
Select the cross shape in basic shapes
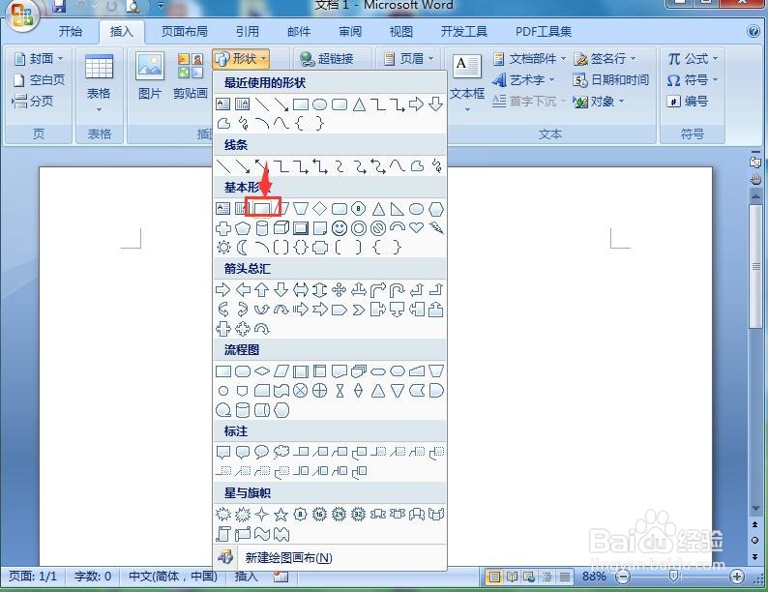(x=223, y=228)
